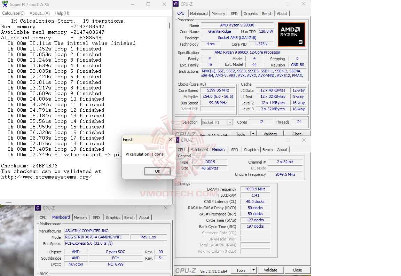Click the 48 GBytes memory size value
The width and height of the screenshot is (401, 276).
[210, 168]
